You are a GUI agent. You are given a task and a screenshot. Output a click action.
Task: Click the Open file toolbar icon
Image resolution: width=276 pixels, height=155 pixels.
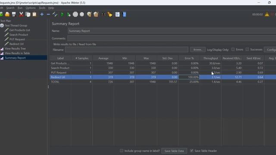pos(7,14)
